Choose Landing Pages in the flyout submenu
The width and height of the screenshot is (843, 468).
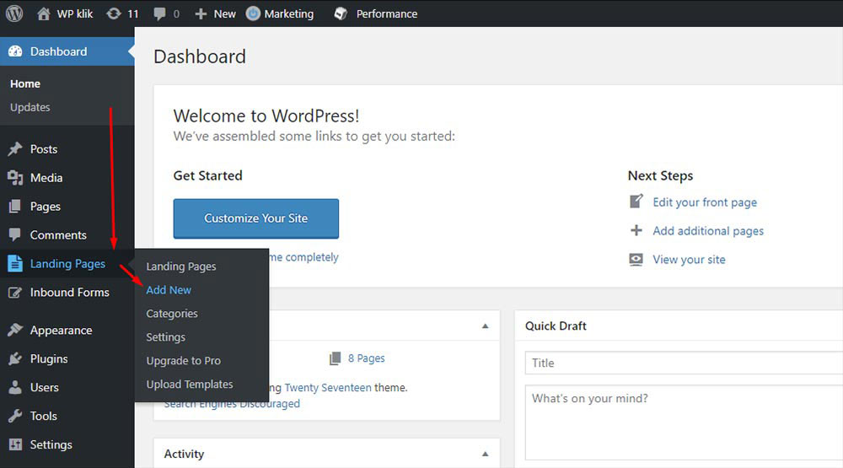click(181, 266)
